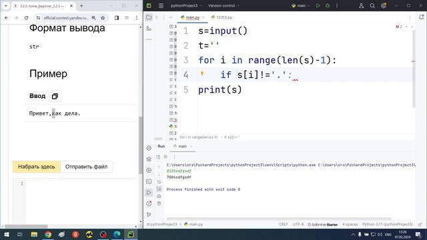The height and width of the screenshot is (240, 427).
Task: Open PyCharm search everywhere magnifier
Action: click(x=372, y=6)
